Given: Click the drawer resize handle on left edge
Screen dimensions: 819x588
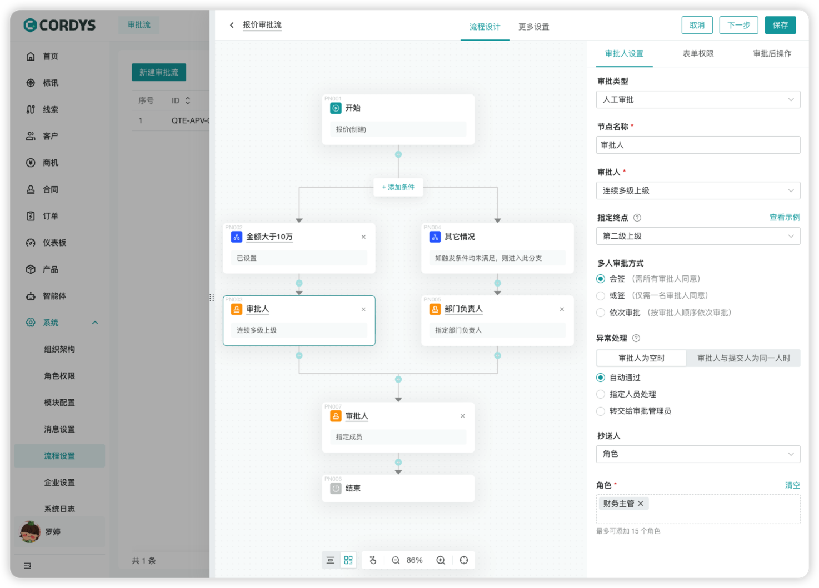Looking at the screenshot, I should click(x=212, y=298).
